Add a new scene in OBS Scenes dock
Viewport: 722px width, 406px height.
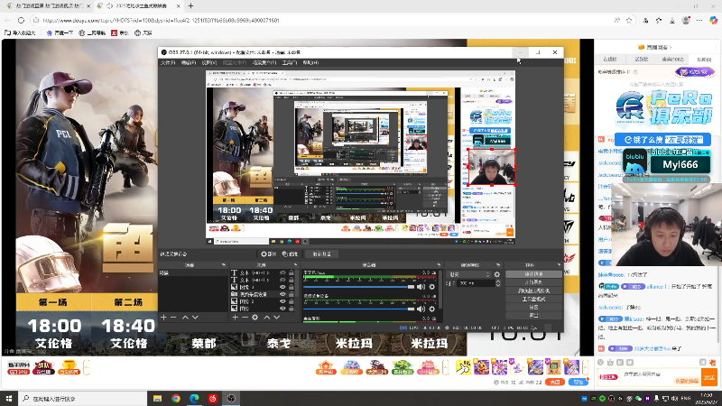coord(163,318)
